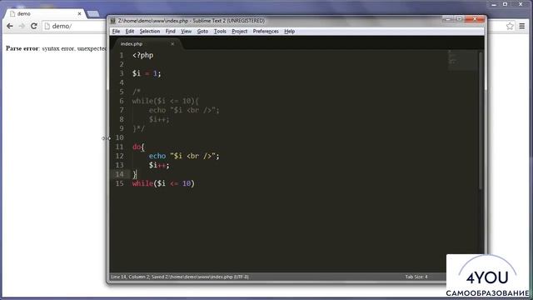This screenshot has height=300, width=533.
Task: Open the View menu
Action: click(x=186, y=32)
